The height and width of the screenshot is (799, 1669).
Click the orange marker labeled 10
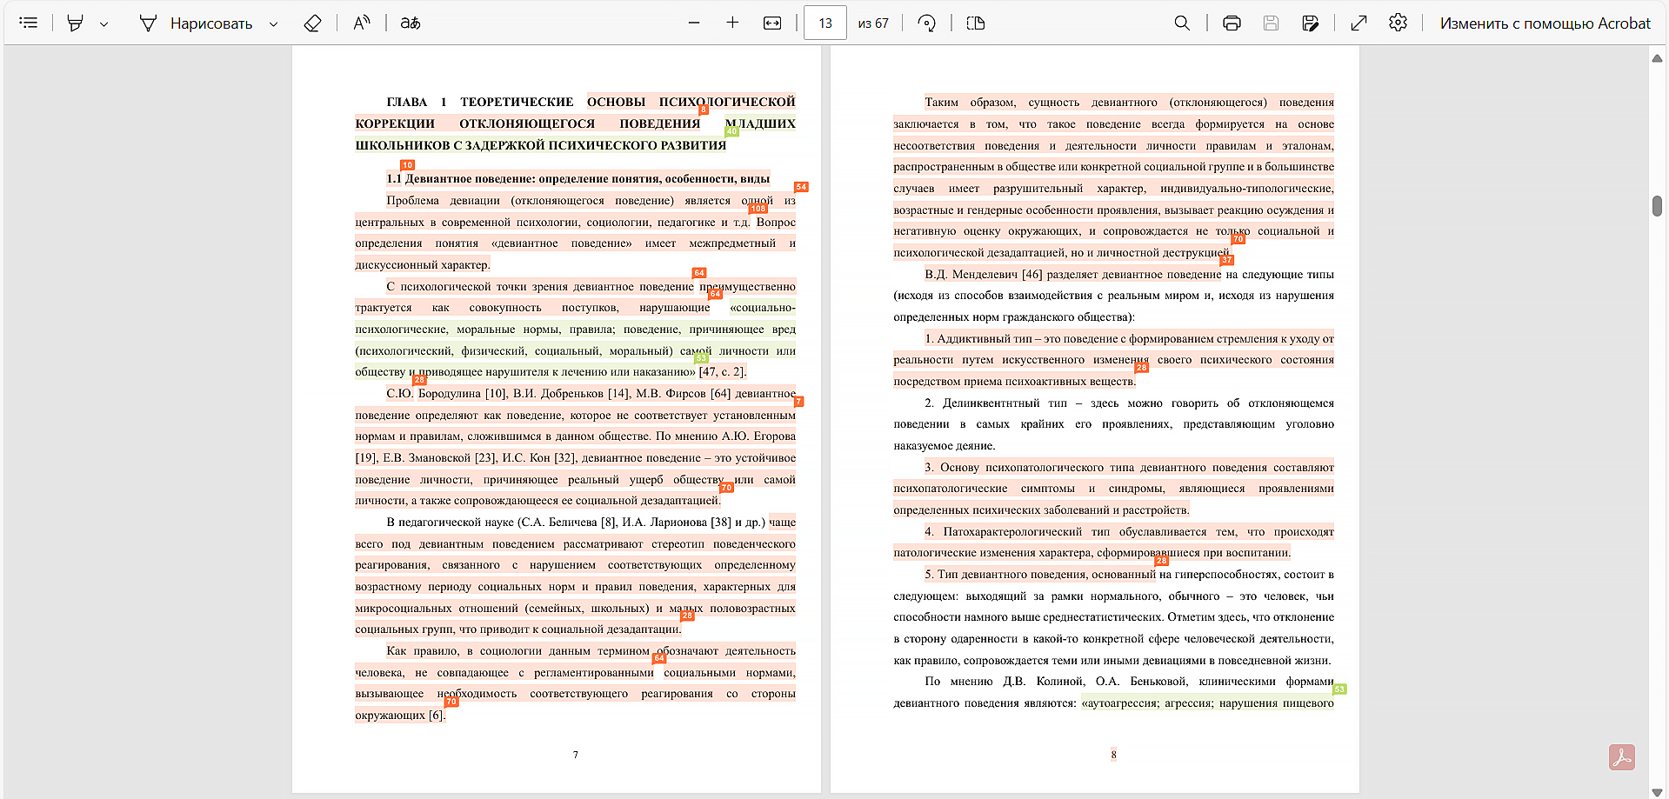point(407,165)
